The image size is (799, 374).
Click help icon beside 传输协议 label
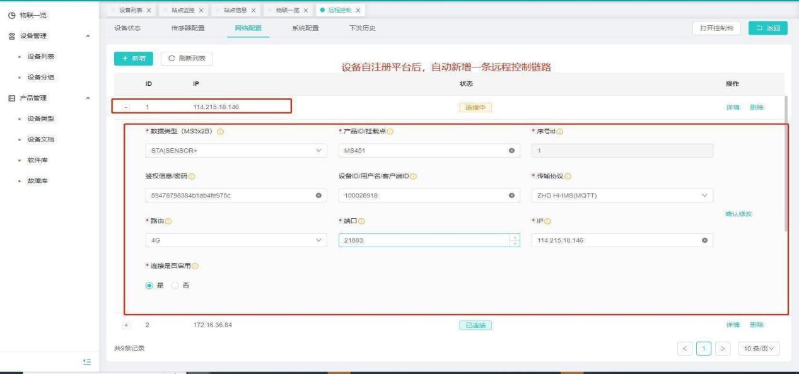(576, 176)
